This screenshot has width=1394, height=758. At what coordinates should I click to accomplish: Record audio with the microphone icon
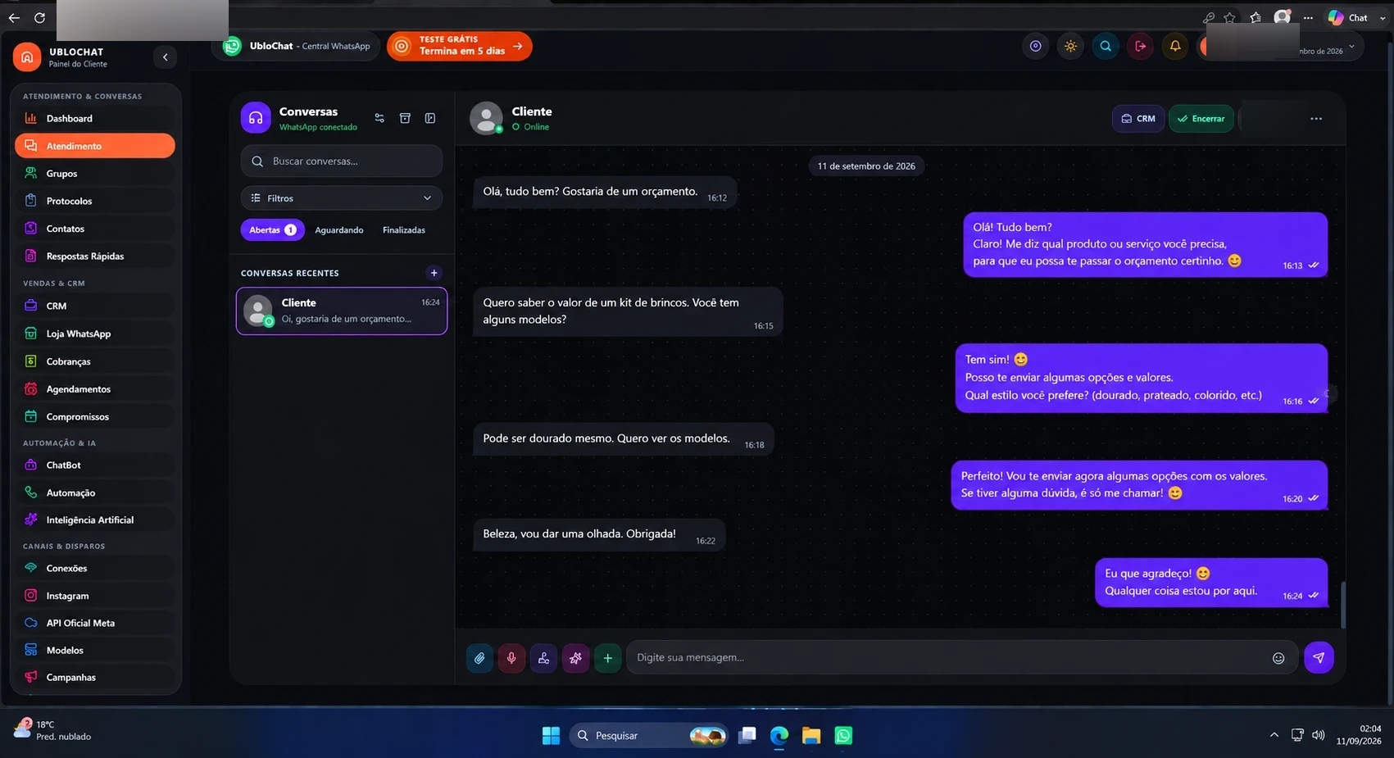pyautogui.click(x=511, y=657)
